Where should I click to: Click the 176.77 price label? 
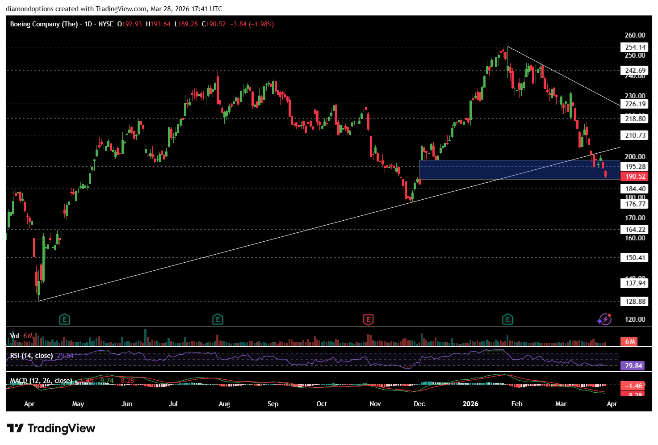(x=635, y=204)
